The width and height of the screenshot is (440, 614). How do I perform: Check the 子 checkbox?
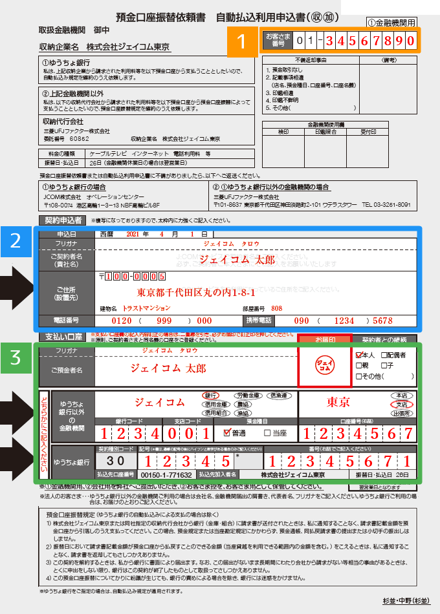[384, 365]
